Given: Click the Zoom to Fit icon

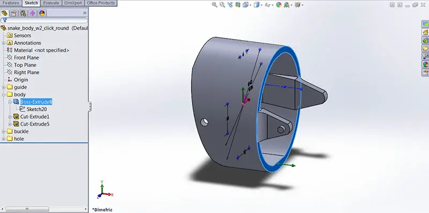Looking at the screenshot, I should coord(214,5).
